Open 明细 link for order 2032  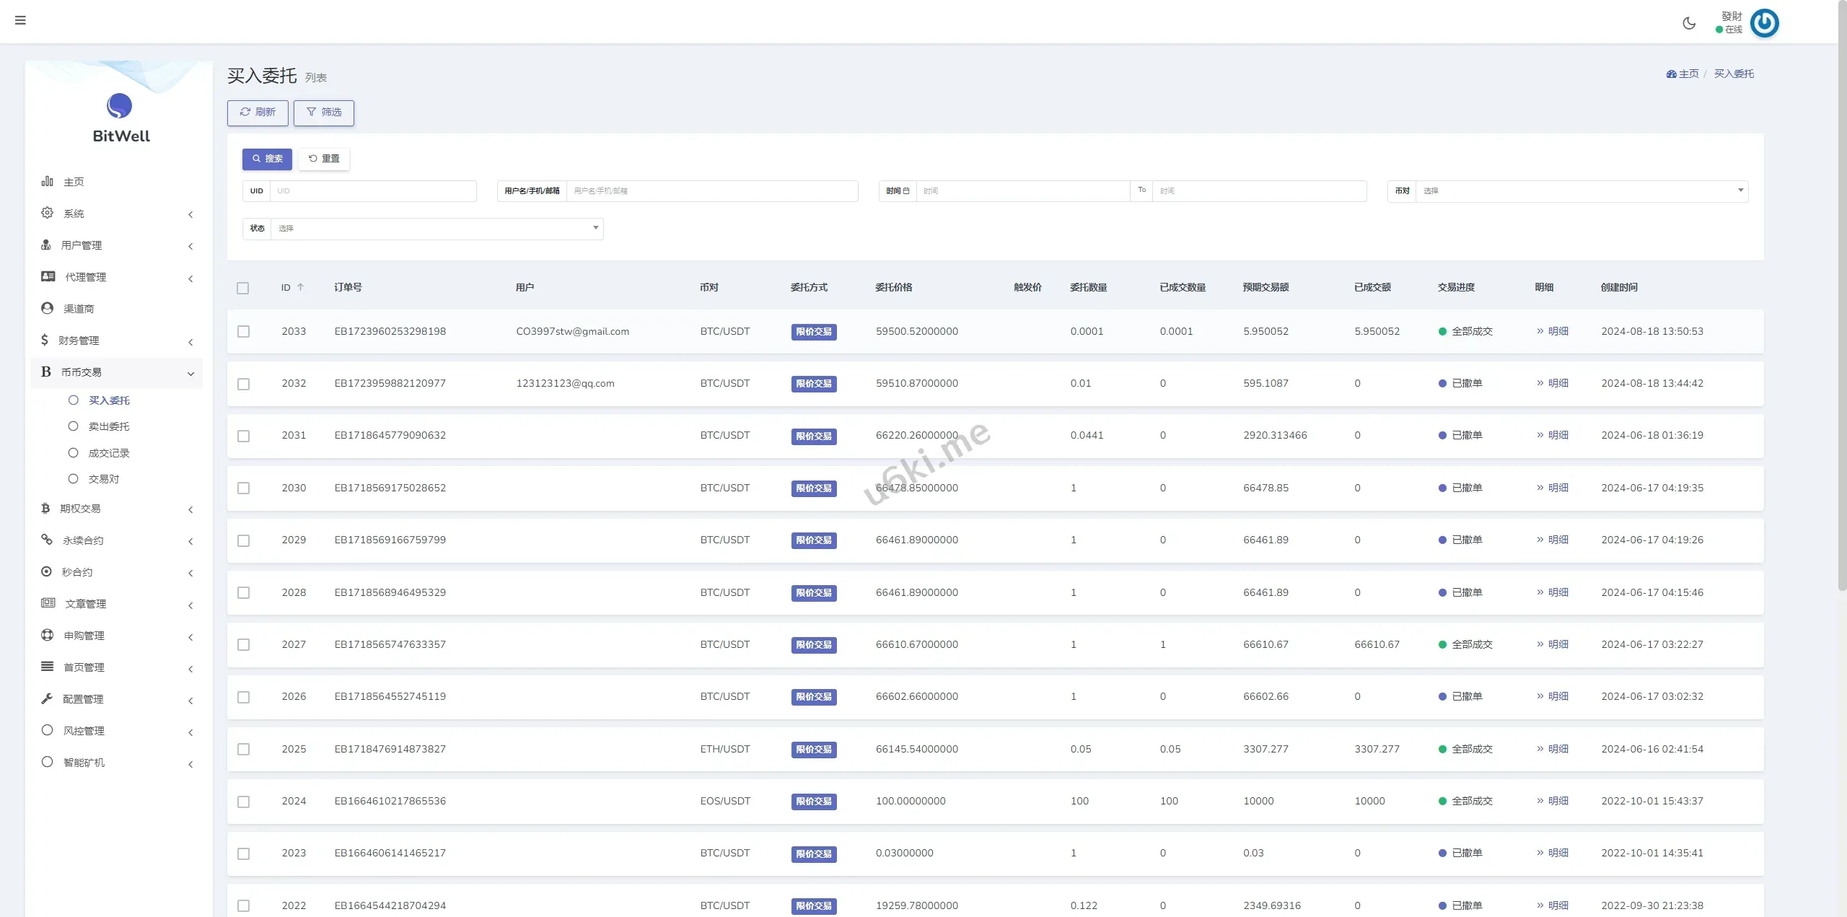tap(1558, 383)
